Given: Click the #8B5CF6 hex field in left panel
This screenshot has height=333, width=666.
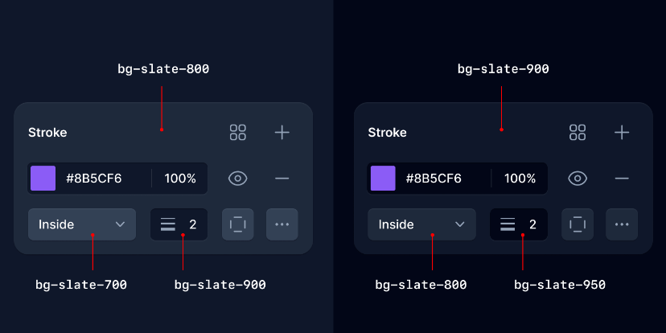Looking at the screenshot, I should pos(94,179).
